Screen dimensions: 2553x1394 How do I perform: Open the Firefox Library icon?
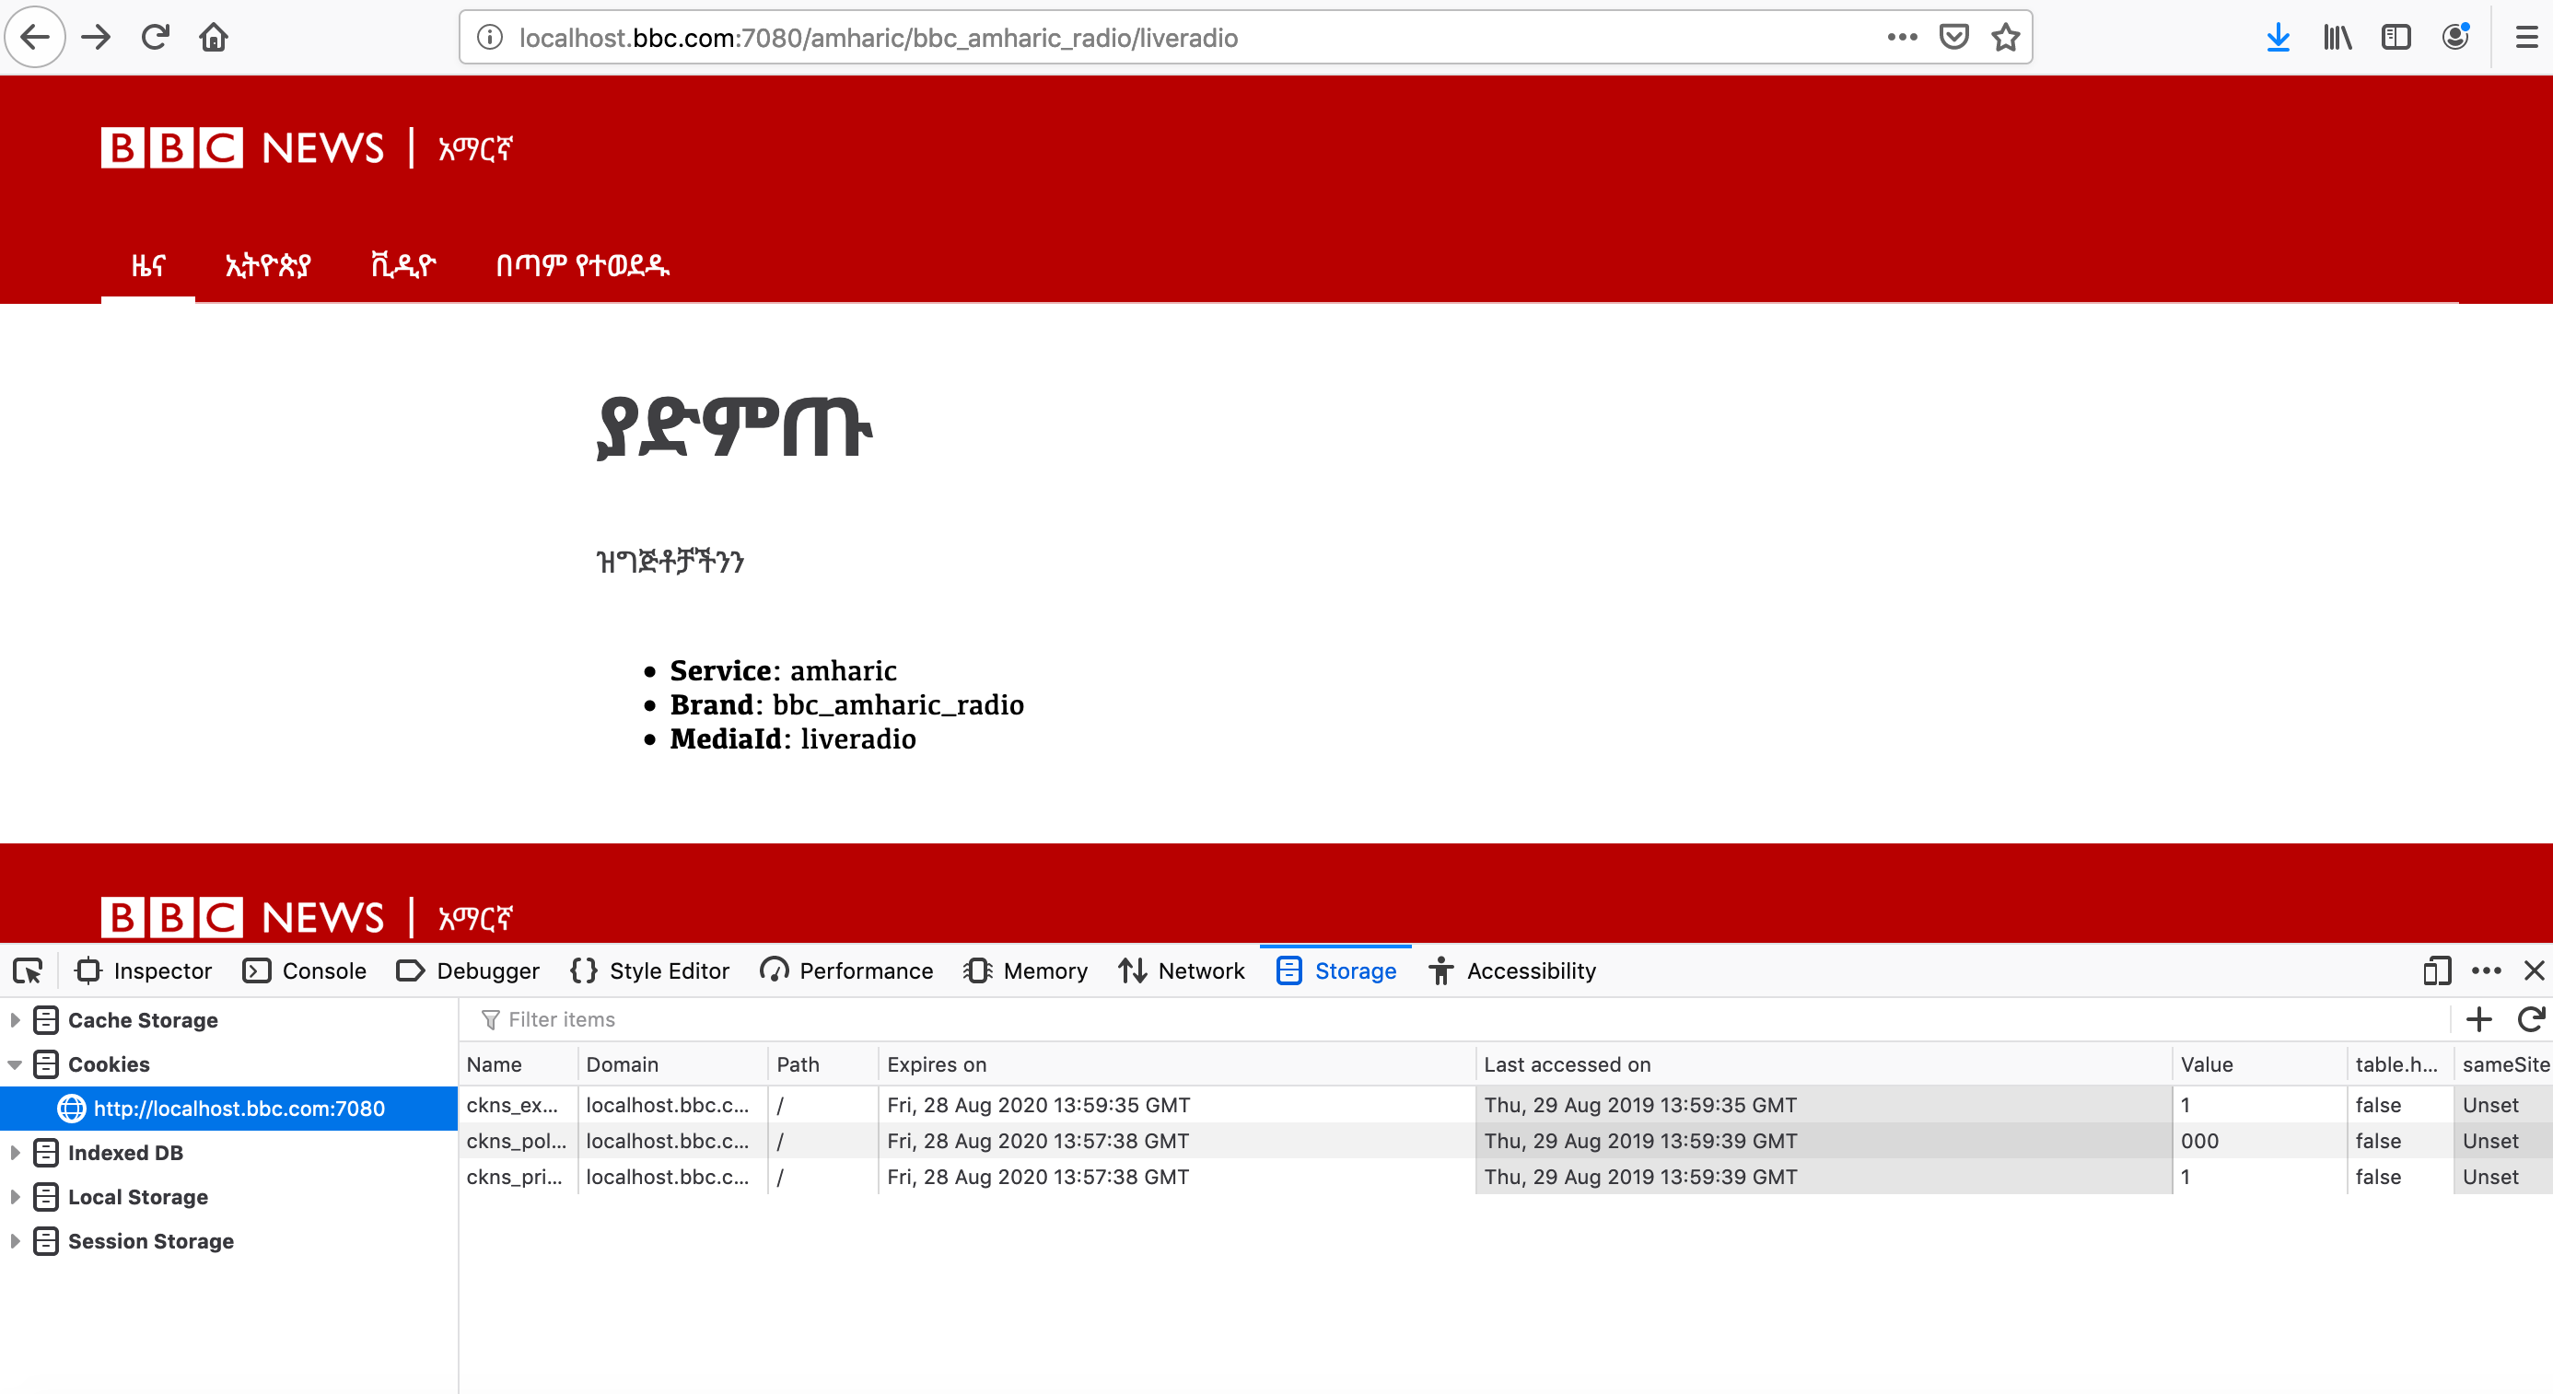point(2337,37)
